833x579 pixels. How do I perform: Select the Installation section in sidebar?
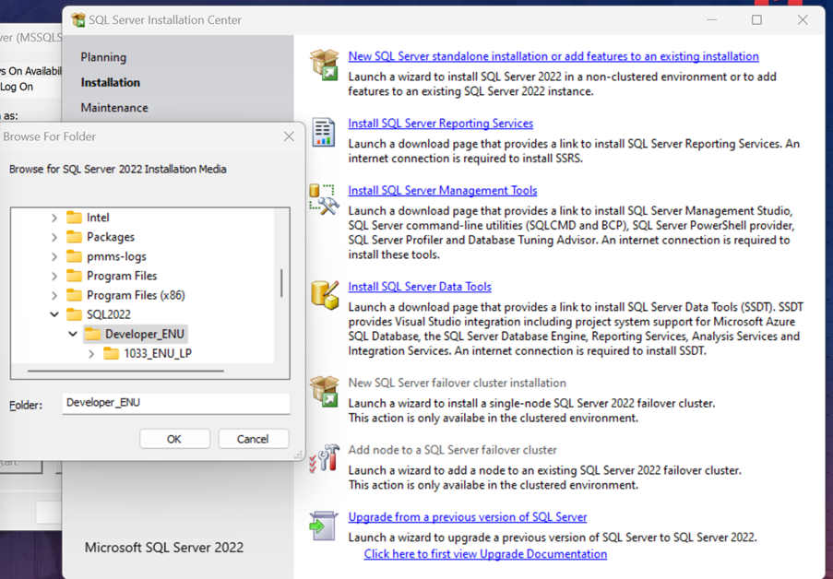point(111,82)
